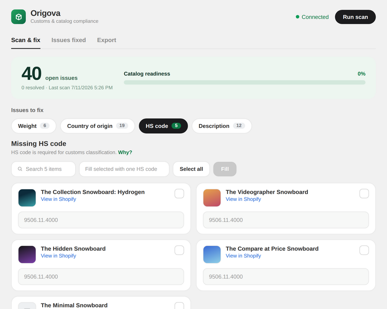Open The Hidden Snowboard thumbnail
Viewport: 387px width, 309px height.
[x=27, y=254]
